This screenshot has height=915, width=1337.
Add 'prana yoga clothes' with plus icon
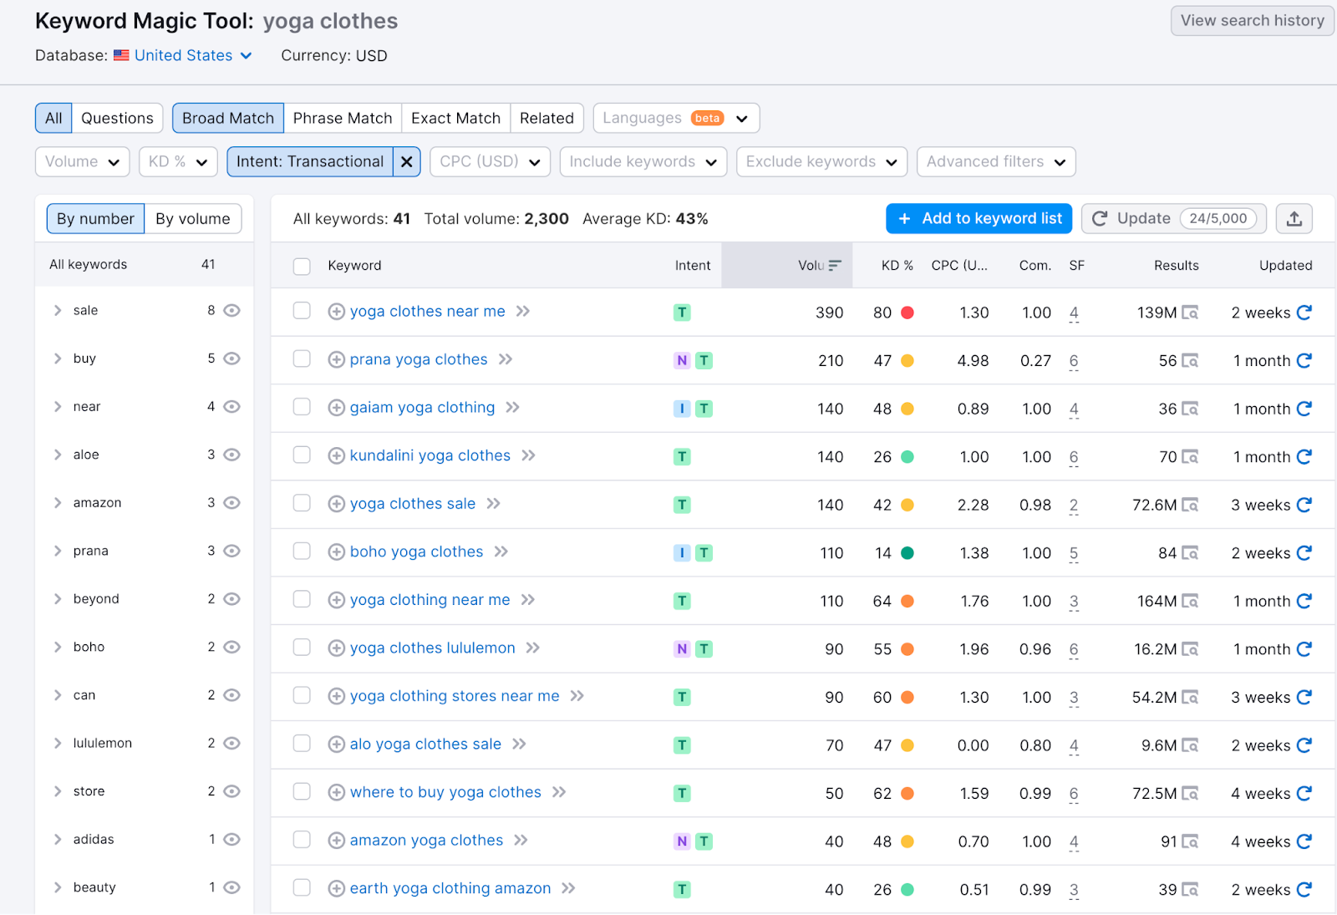(336, 360)
